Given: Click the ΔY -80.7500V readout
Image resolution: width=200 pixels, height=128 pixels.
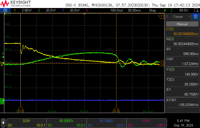Looking at the screenshot, I should pos(191,94).
